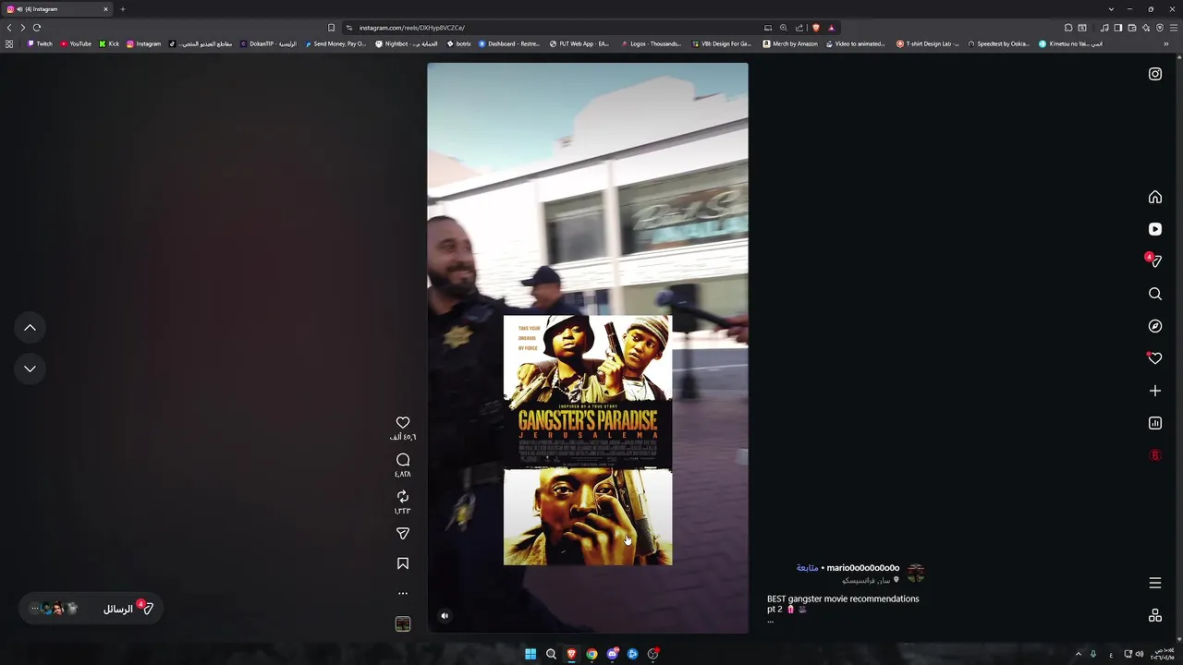Open Instagram search from sidebar
This screenshot has width=1183, height=665.
pos(1155,294)
